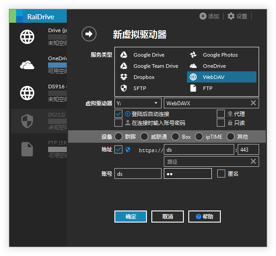Click the 确定 confirm button
This screenshot has height=256, width=276.
pos(130,217)
